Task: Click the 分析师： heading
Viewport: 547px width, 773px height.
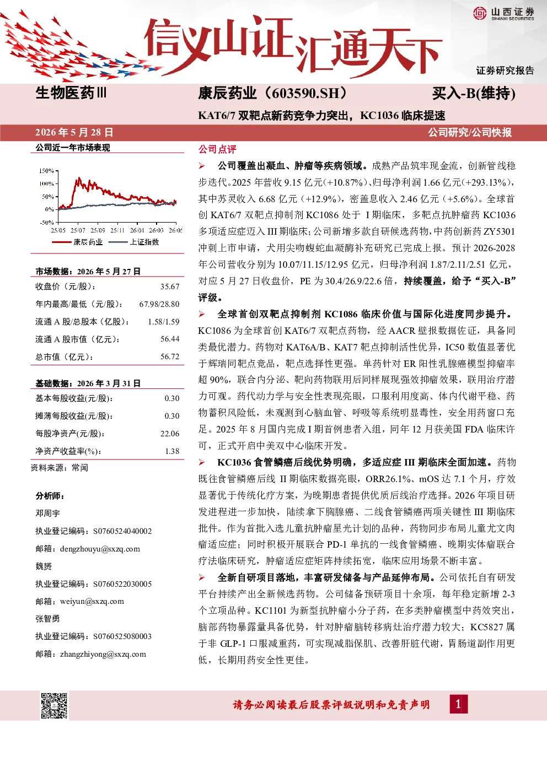Action: pyautogui.click(x=50, y=496)
